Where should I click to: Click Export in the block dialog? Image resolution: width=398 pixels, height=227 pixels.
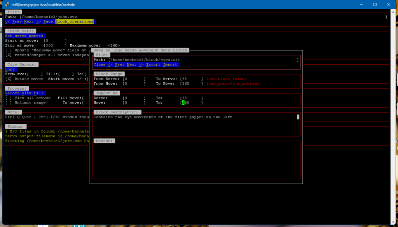coord(153,64)
